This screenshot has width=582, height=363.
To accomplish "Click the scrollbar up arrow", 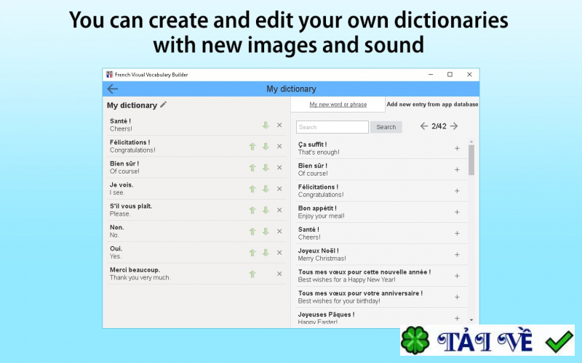I will click(x=471, y=142).
